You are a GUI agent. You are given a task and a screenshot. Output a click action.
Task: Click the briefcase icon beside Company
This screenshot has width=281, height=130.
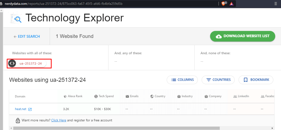tap(206, 96)
